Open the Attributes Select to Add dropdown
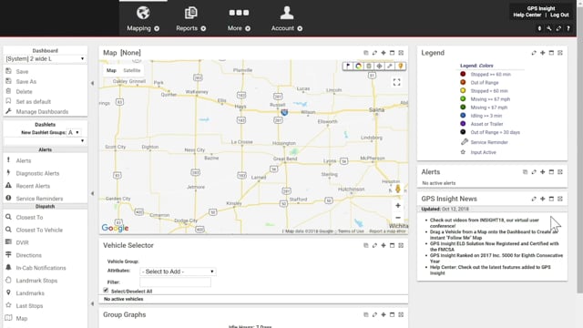The height and width of the screenshot is (328, 583). pos(179,272)
